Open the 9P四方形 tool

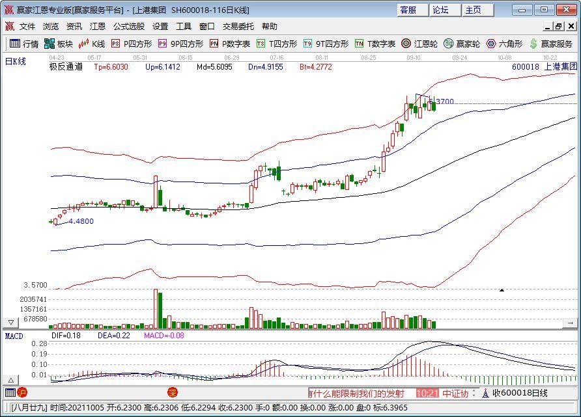point(181,44)
